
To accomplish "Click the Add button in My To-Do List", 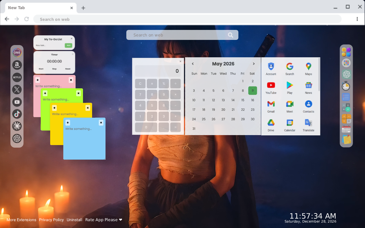I will [68, 45].
